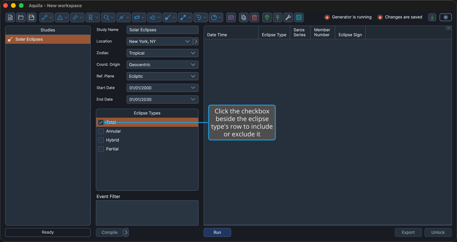Select Solar Eclipses study in Studies list
The width and height of the screenshot is (457, 242).
tap(48, 39)
